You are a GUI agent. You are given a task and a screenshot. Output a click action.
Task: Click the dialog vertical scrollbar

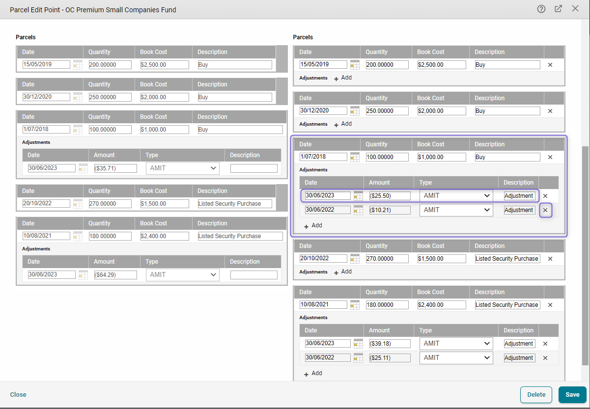point(585,255)
